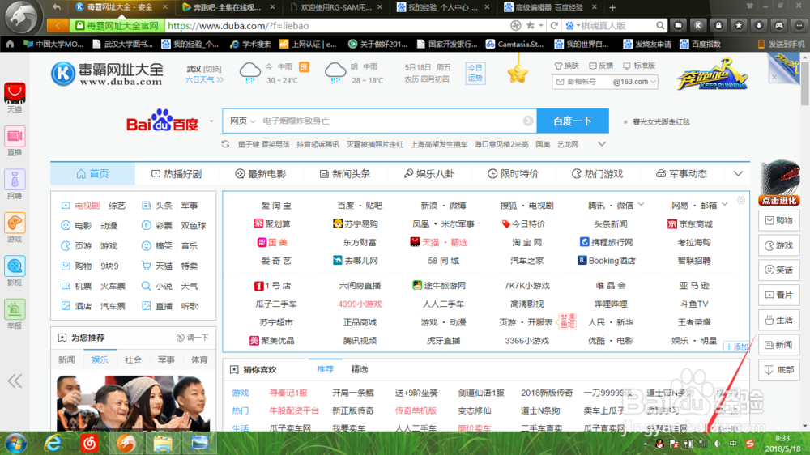Click the browser home icon in bookmarks bar

[x=10, y=44]
